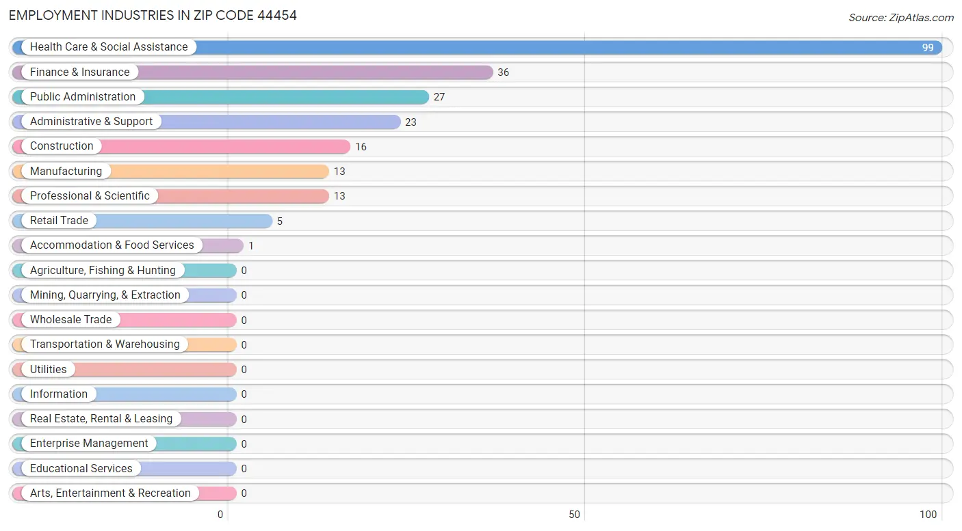Click the Public Administration label
This screenshot has width=962, height=531.
tap(83, 97)
